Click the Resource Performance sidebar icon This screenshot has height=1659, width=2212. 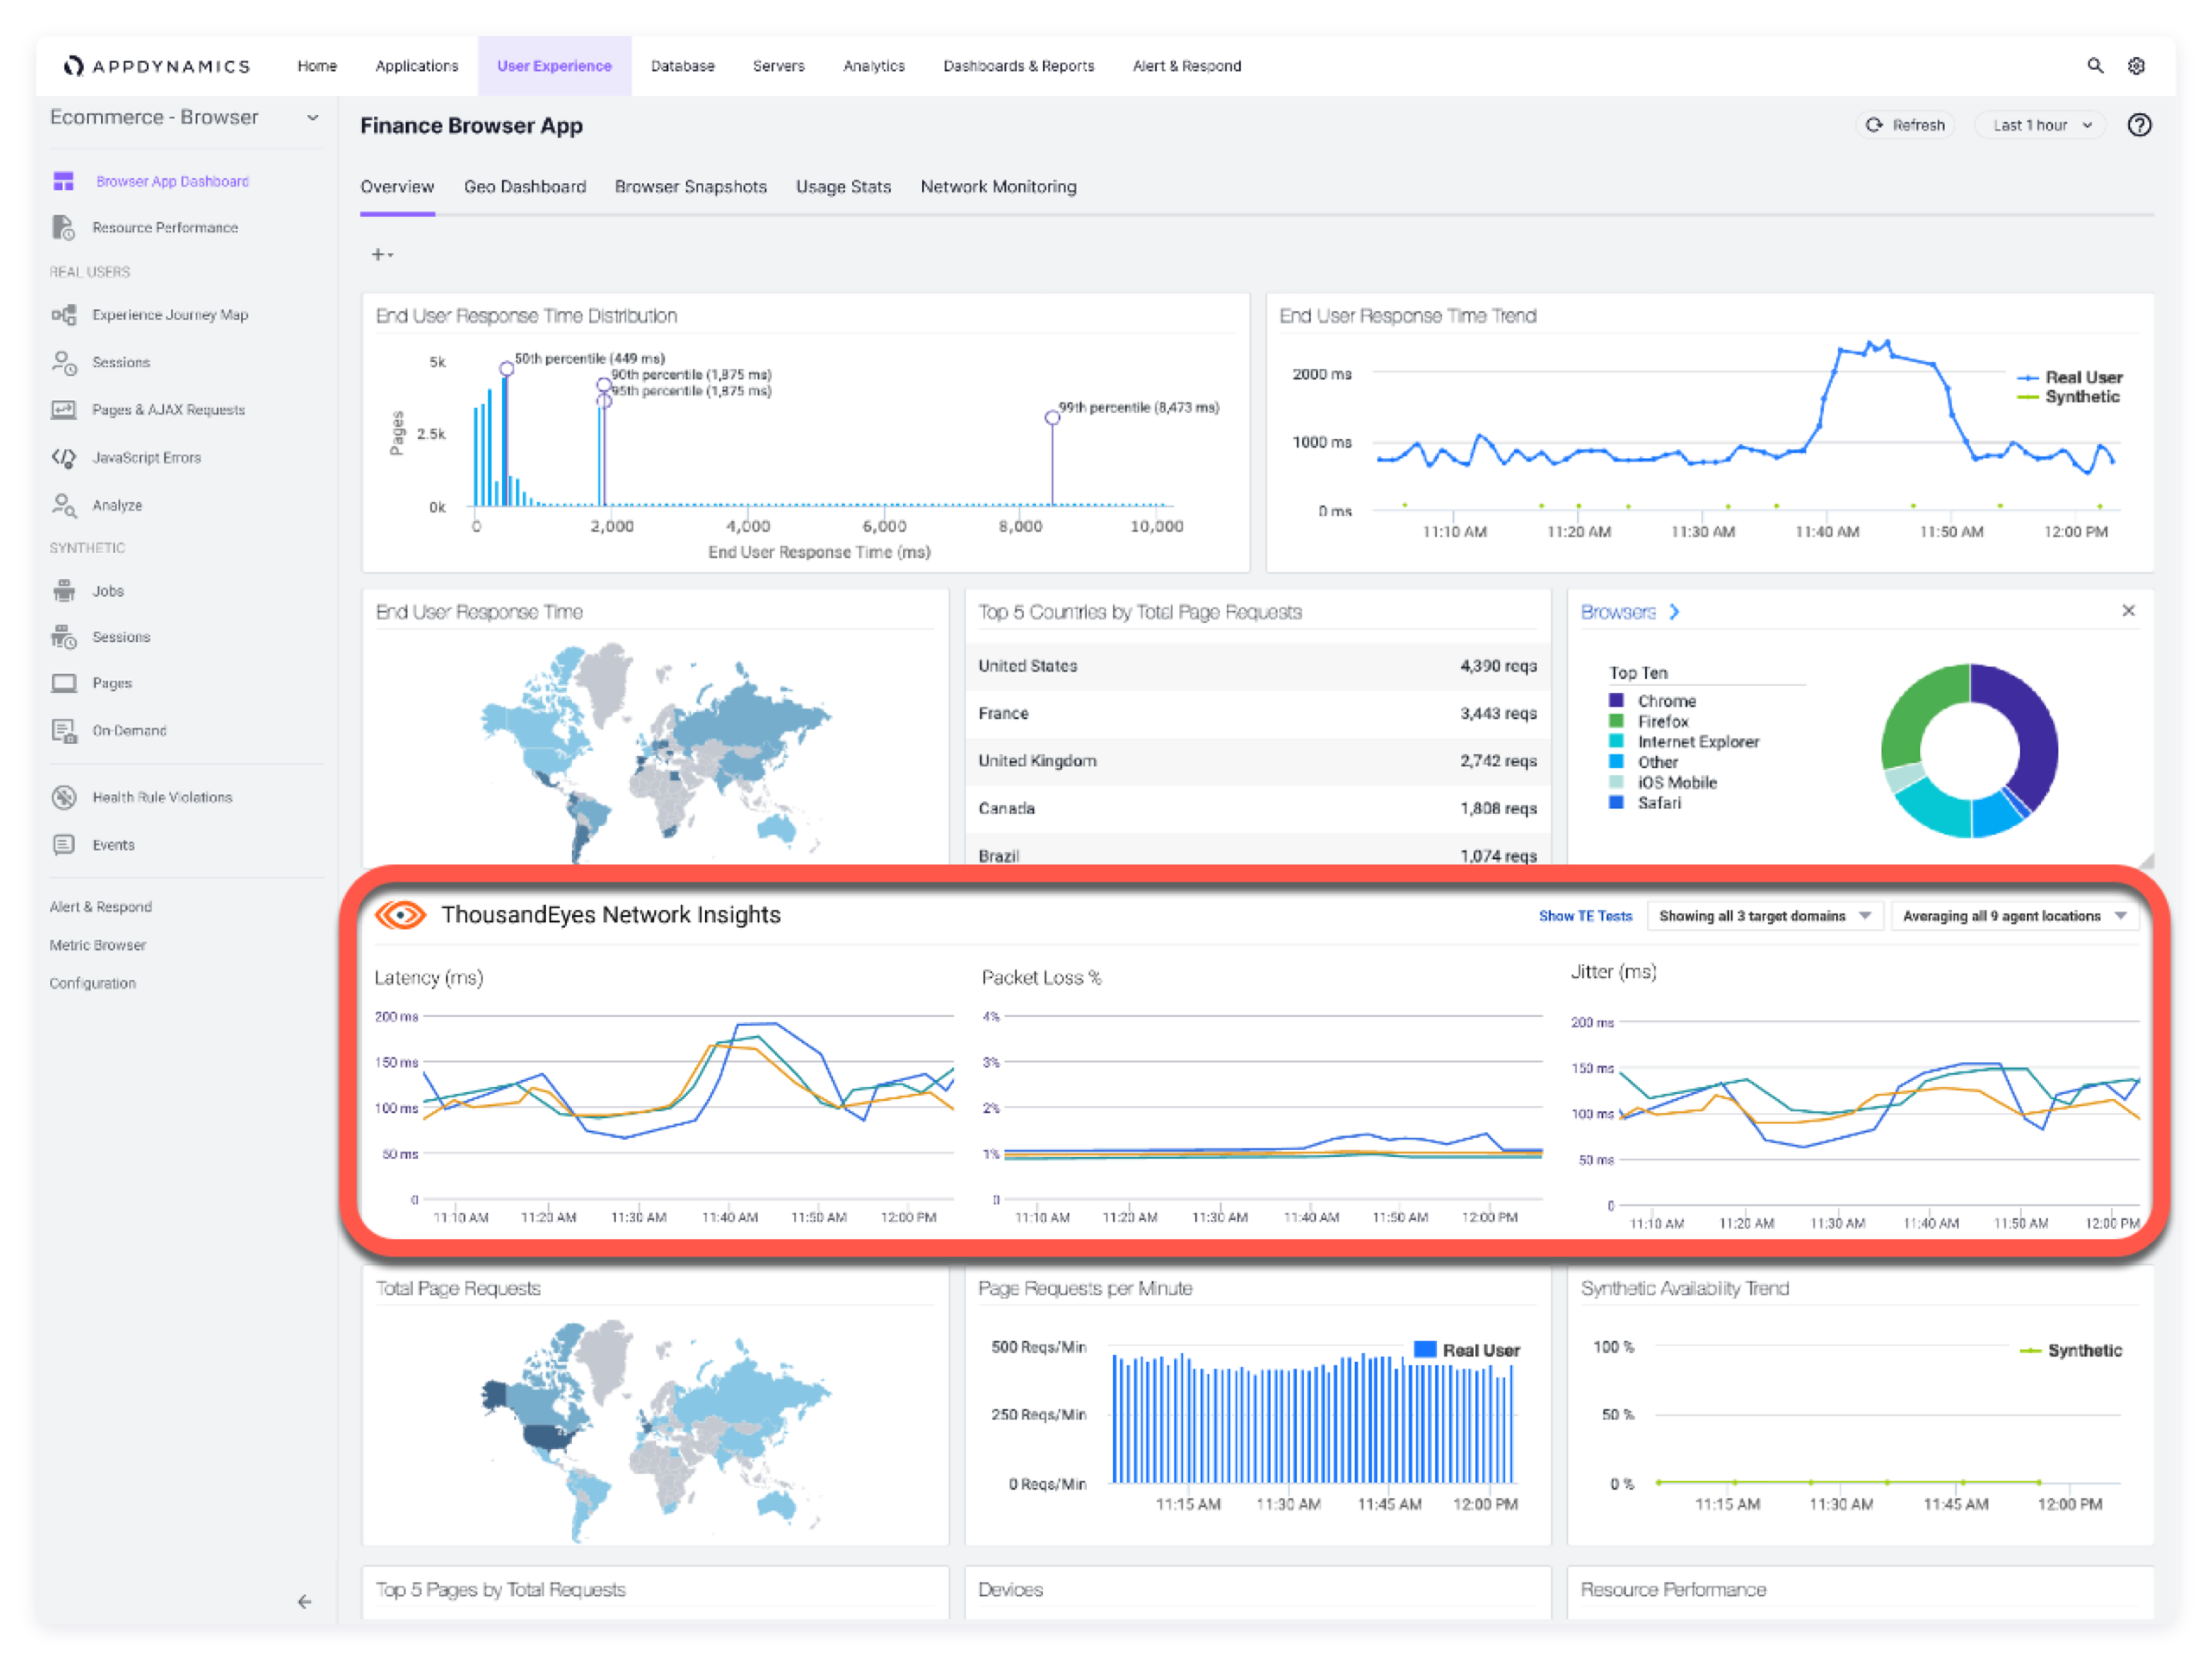64,228
